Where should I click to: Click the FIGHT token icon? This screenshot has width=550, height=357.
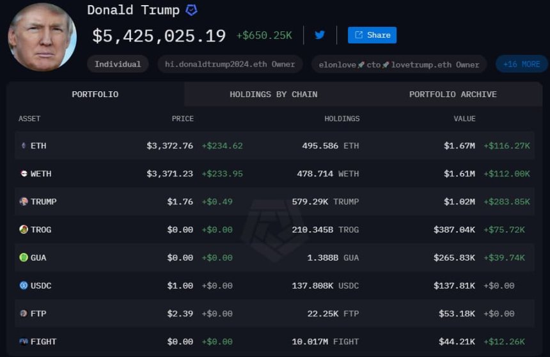[x=24, y=342]
